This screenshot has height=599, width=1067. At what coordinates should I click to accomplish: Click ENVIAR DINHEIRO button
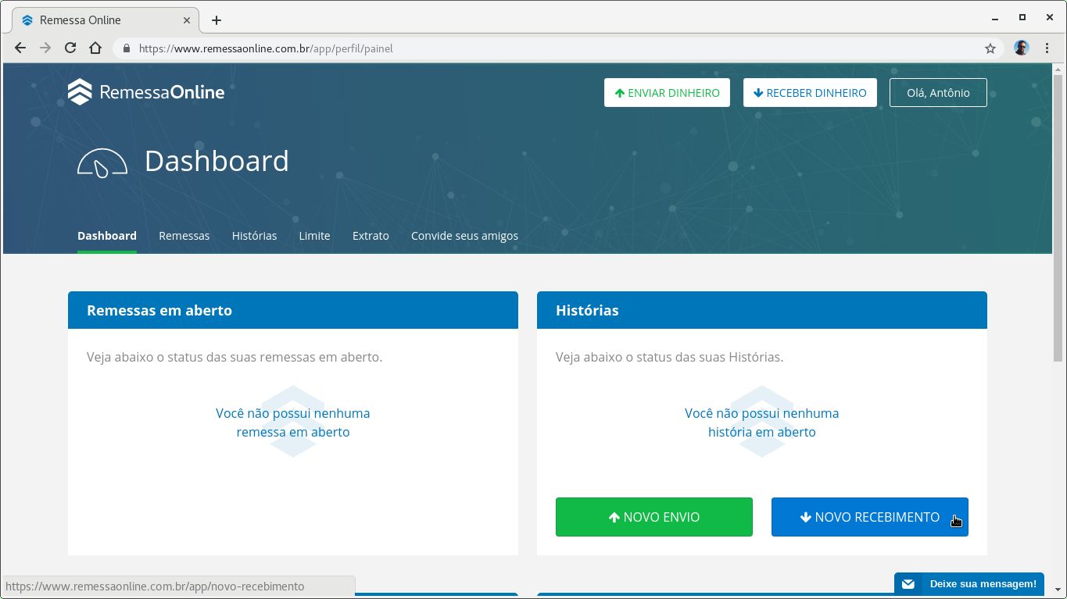point(667,93)
